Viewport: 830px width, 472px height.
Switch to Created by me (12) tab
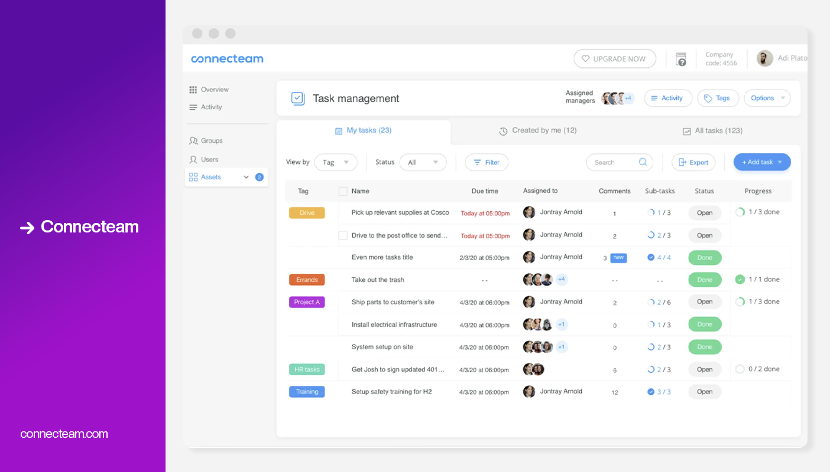pyautogui.click(x=537, y=131)
